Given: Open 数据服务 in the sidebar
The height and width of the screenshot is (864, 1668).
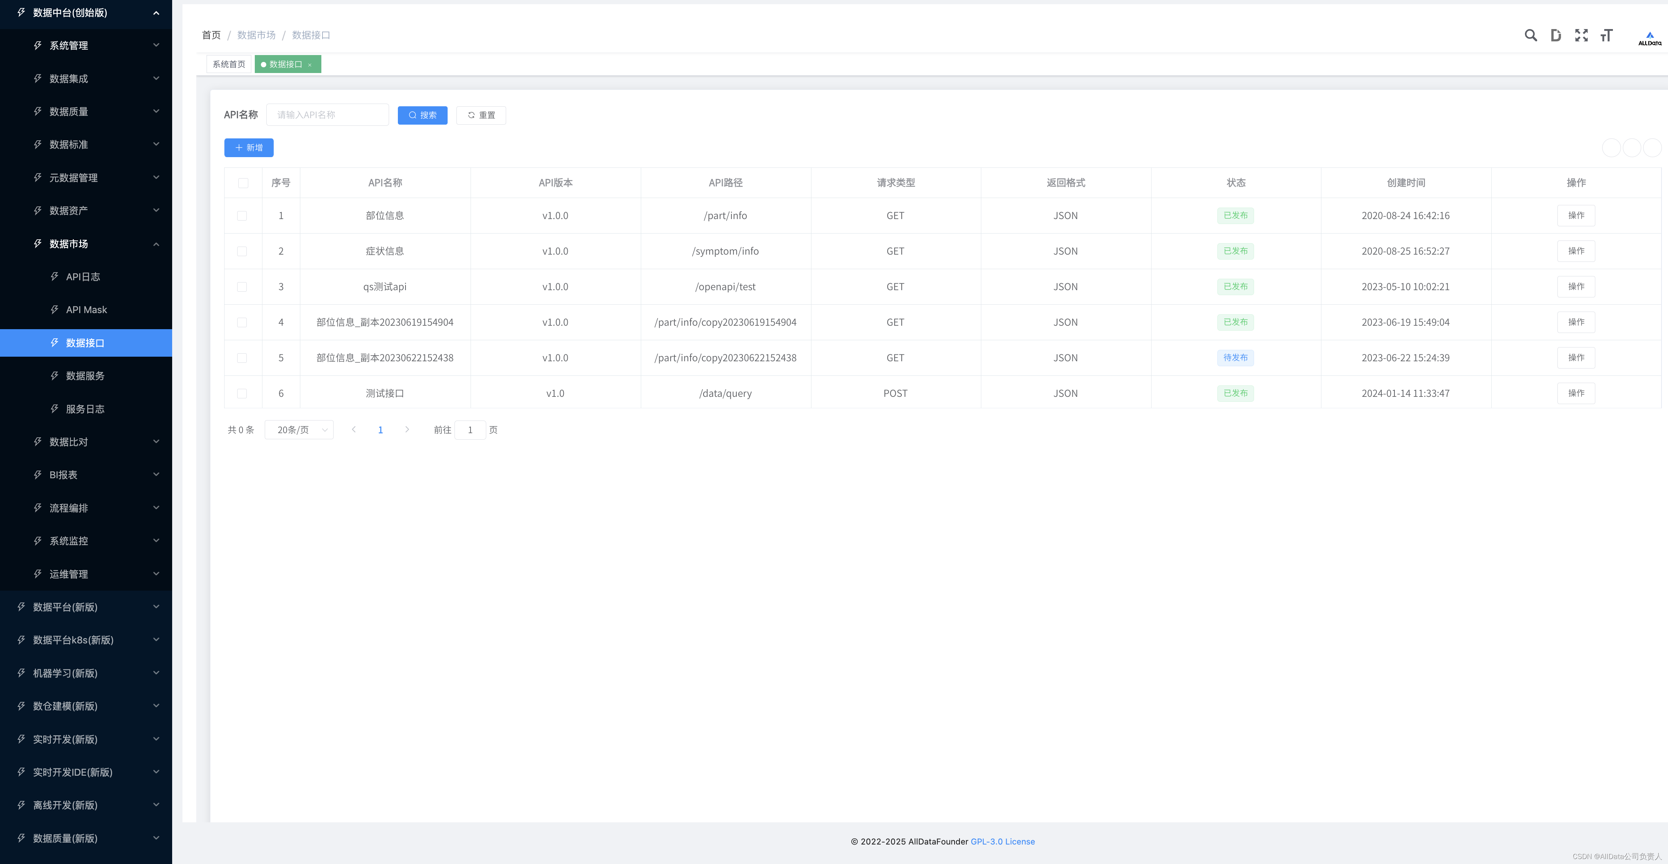Looking at the screenshot, I should (x=85, y=375).
